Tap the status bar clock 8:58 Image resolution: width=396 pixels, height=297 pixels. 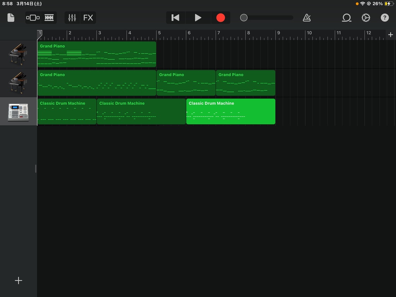pyautogui.click(x=7, y=3)
